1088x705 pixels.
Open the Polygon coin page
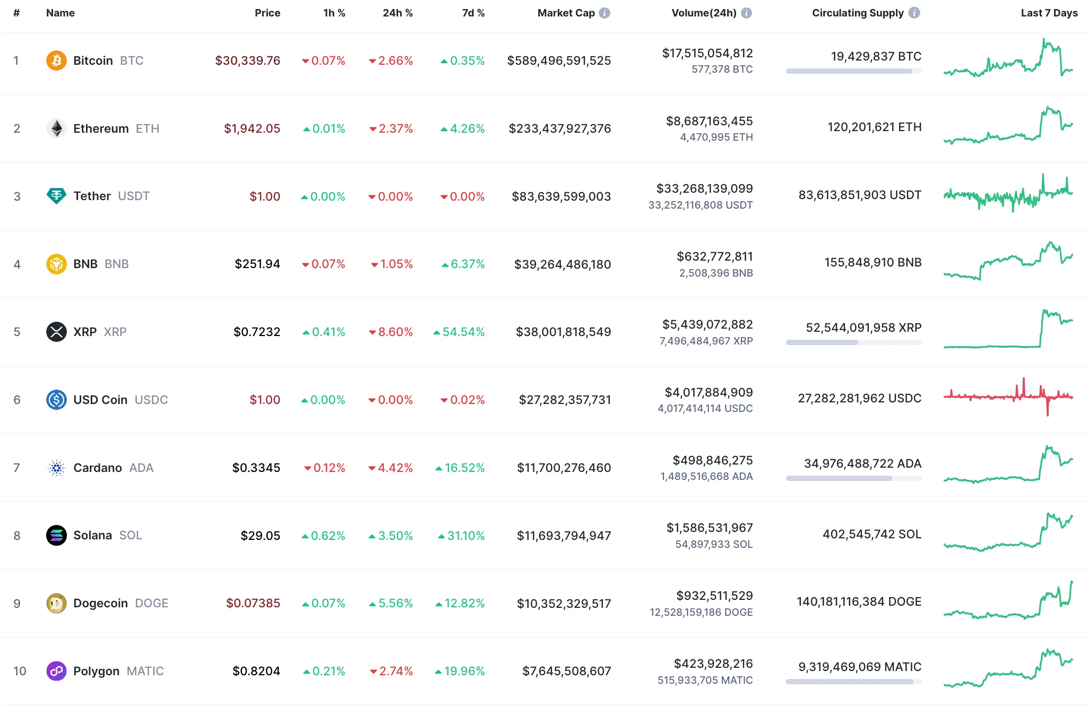(97, 670)
